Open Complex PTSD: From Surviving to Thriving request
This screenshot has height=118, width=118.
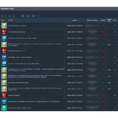[36, 70]
